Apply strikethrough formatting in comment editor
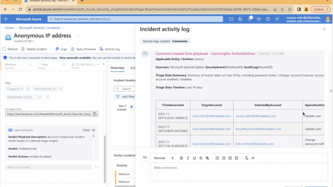333x187 pixels. click(201, 158)
